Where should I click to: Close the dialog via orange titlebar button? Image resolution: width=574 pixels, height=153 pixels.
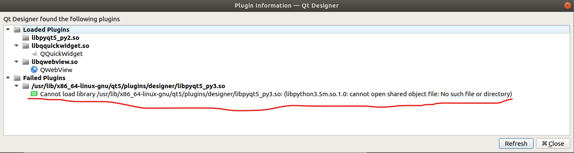coord(567,5)
